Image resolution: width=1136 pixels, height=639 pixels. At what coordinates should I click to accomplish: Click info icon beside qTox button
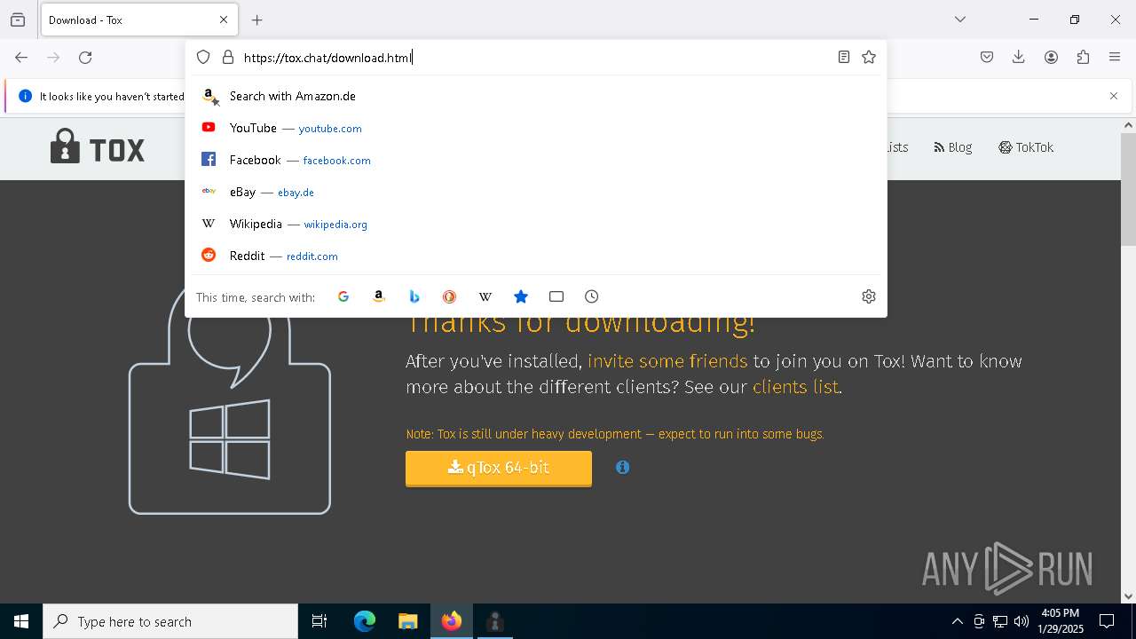click(623, 467)
